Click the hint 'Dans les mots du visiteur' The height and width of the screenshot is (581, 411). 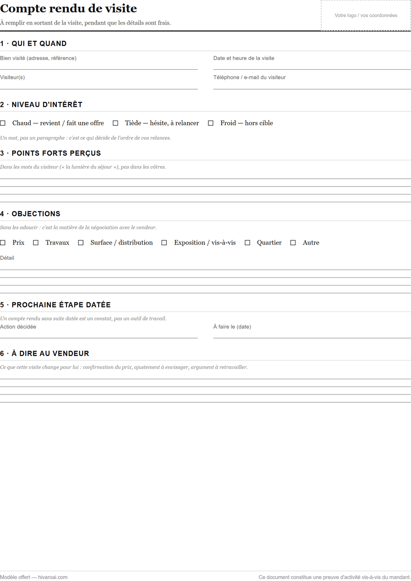(x=83, y=167)
